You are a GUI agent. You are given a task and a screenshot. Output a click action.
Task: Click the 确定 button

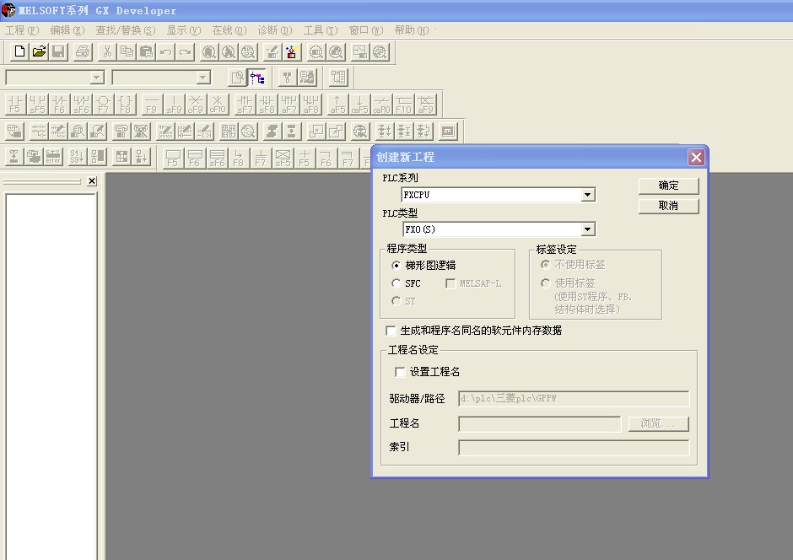point(668,186)
